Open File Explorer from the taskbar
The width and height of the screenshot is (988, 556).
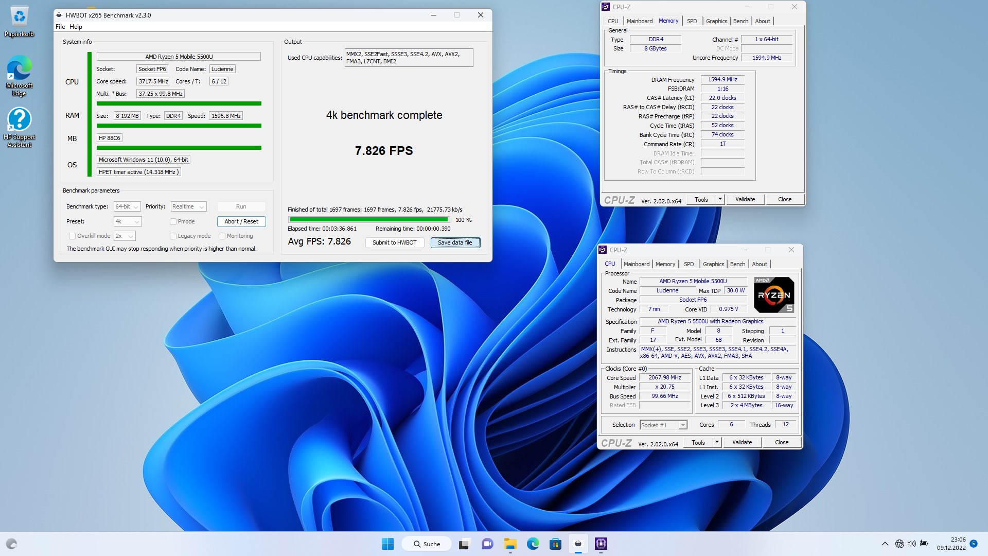(510, 544)
